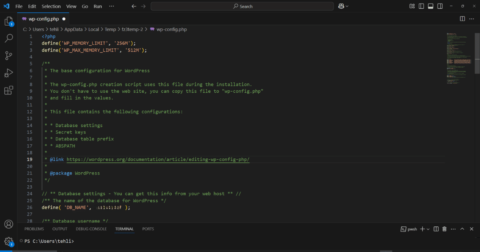480x252 pixels.
Task: Click line number 19 in gutter
Action: click(30, 160)
